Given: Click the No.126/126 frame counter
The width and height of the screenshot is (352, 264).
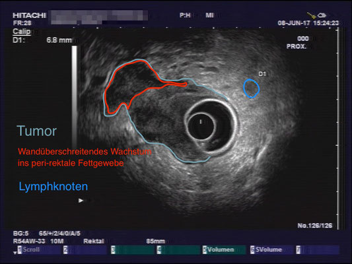Looking at the screenshot, I should [314, 226].
